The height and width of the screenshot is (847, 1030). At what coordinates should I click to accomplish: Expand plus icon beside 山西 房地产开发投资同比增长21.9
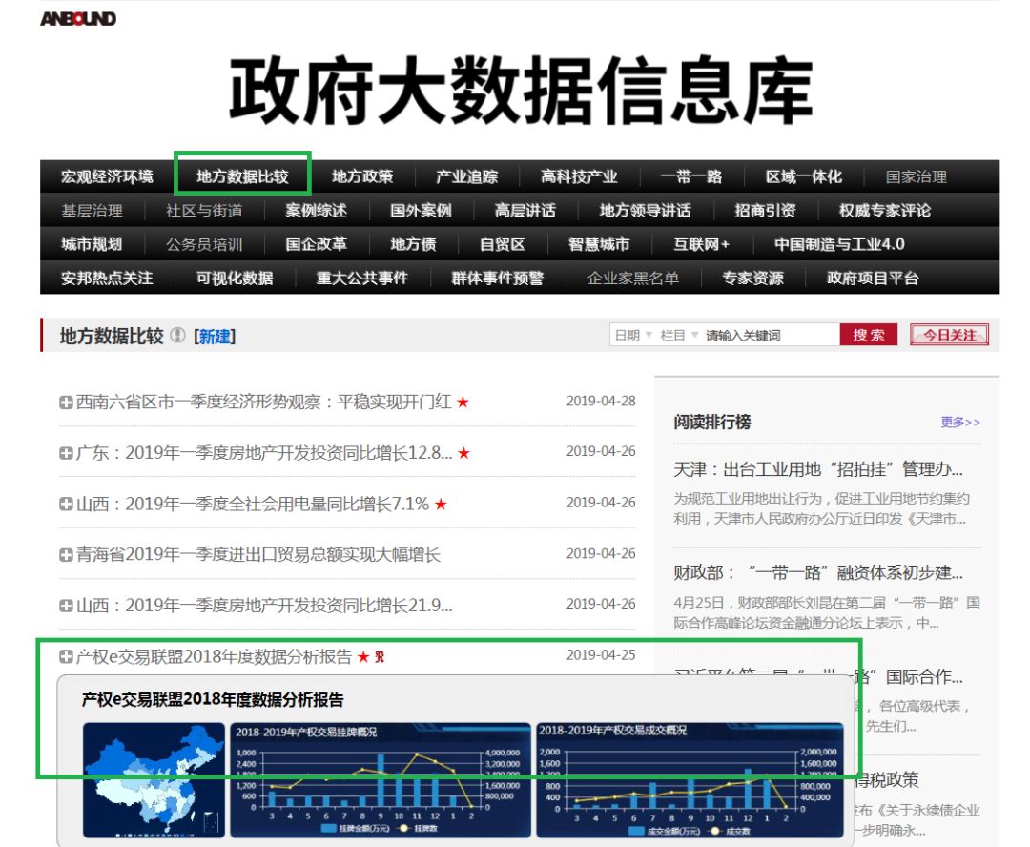coord(66,606)
